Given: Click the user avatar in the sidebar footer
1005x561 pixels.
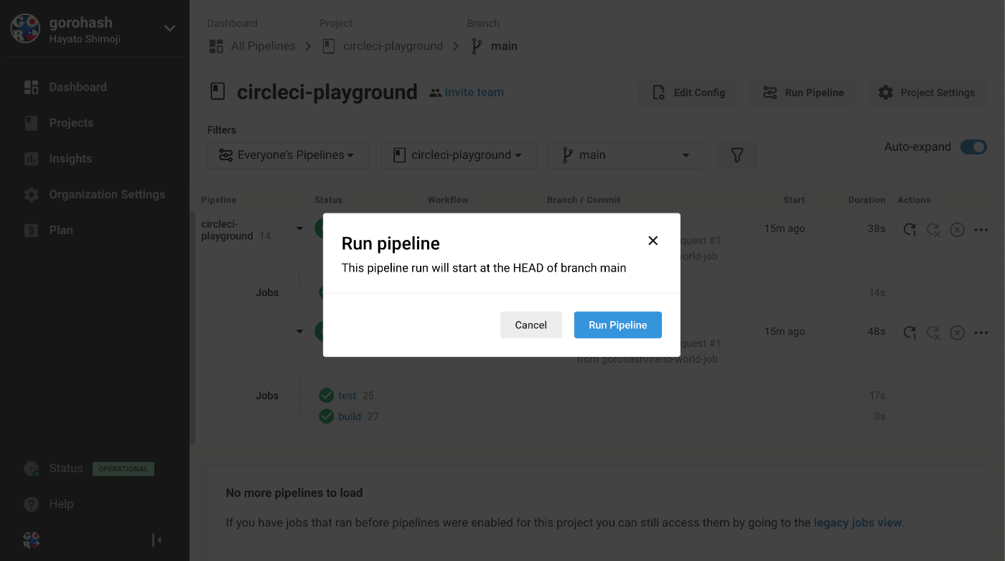Looking at the screenshot, I should tap(31, 539).
